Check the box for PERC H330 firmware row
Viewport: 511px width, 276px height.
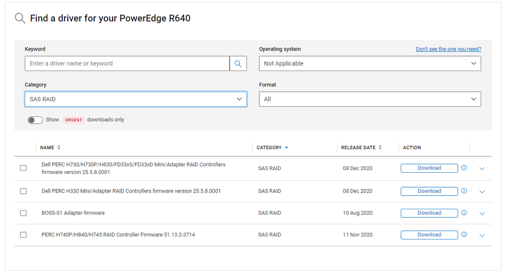23,191
